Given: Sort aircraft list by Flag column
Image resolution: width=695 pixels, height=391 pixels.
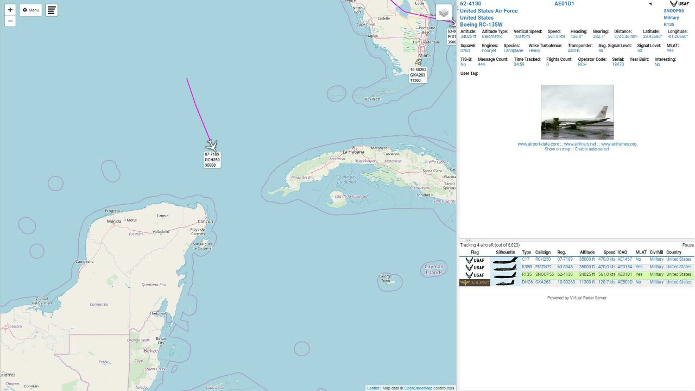Looking at the screenshot, I should 475,253.
